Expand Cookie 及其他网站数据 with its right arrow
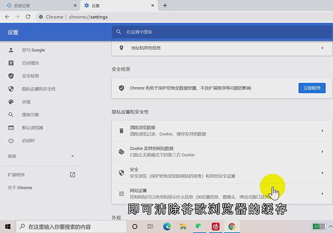The height and width of the screenshot is (233, 333). click(x=323, y=152)
